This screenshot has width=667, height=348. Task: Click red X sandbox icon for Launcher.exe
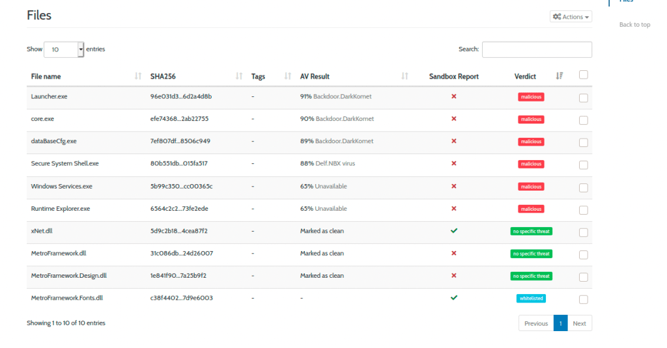point(454,96)
